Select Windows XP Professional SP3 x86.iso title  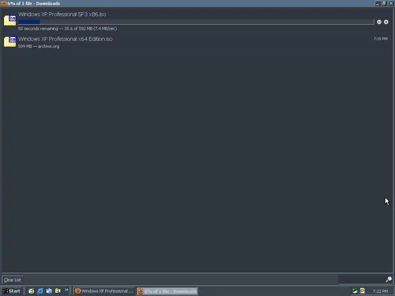tap(62, 14)
